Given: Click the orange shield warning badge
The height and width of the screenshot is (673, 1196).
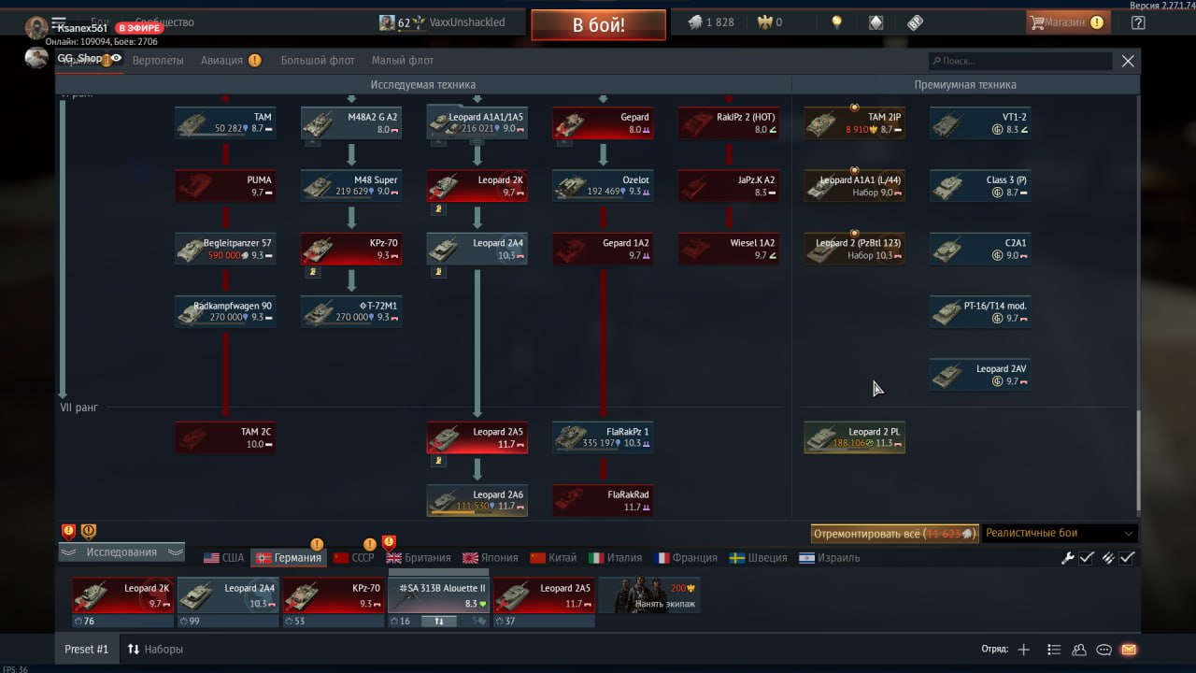Looking at the screenshot, I should pos(89,532).
